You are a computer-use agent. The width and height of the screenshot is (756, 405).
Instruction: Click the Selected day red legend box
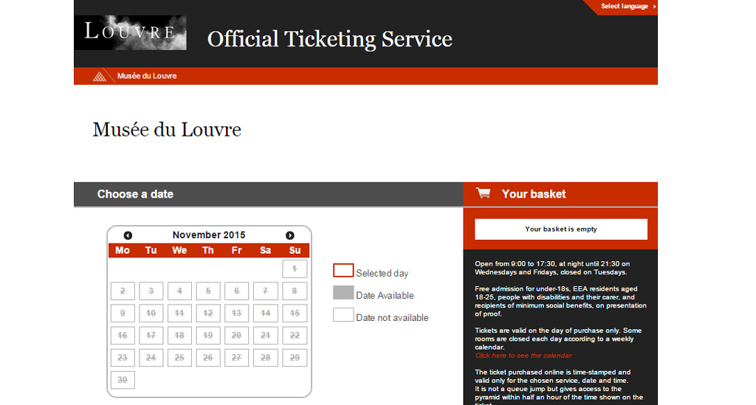pos(343,271)
